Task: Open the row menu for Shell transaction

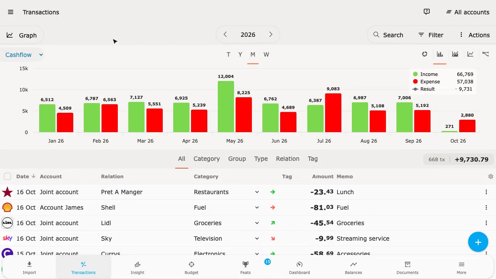Action: tap(486, 207)
